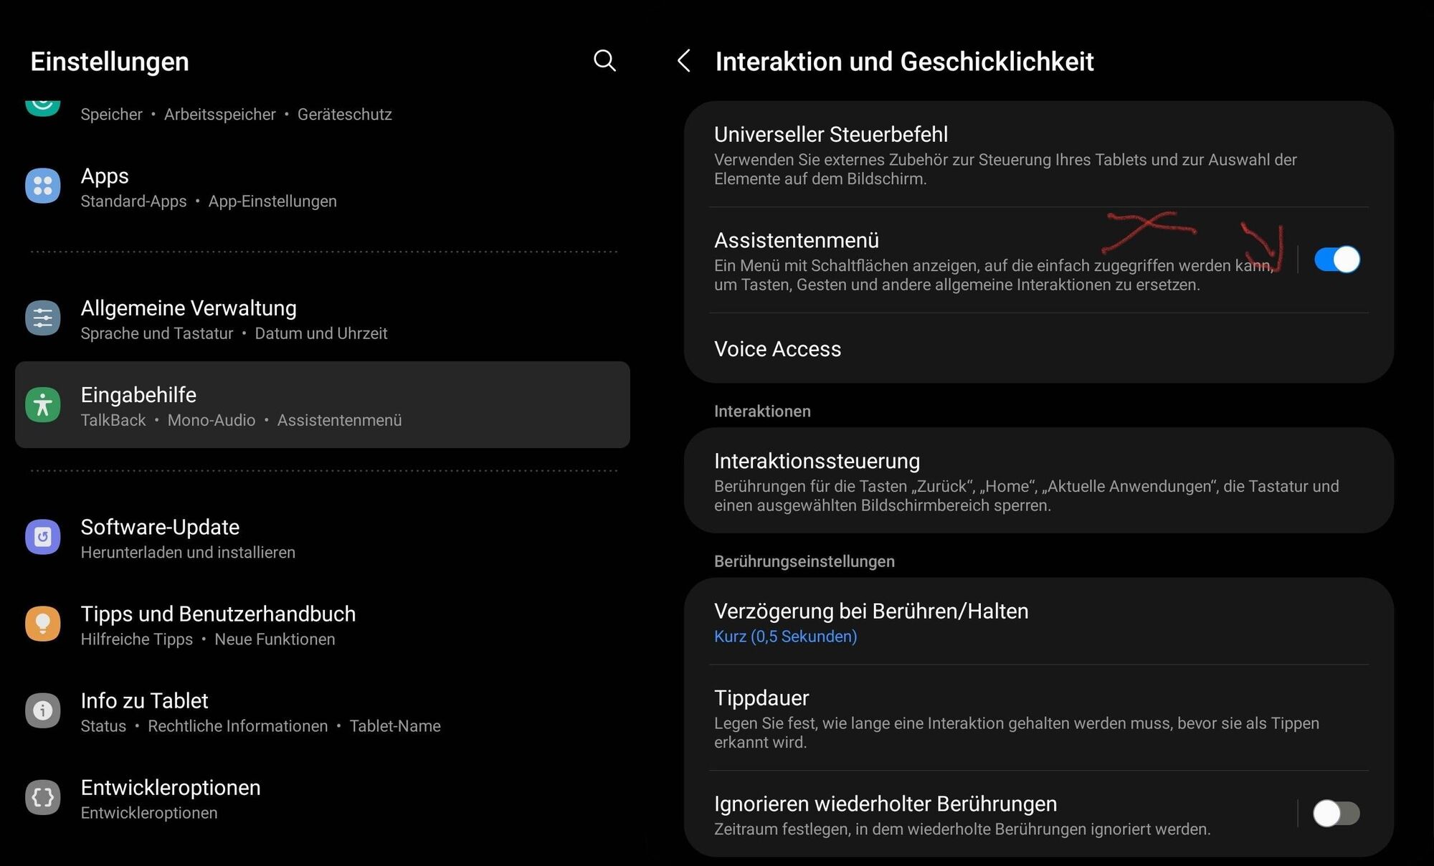Select the Apps grid icon

[x=43, y=186]
